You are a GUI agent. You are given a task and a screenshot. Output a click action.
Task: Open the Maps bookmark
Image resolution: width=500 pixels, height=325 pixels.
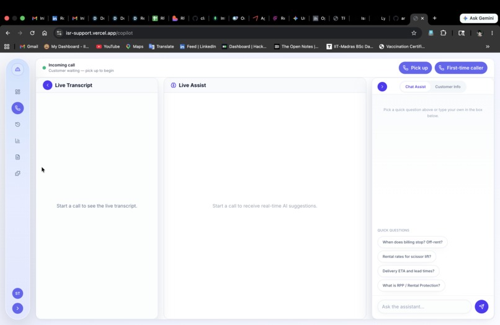(x=135, y=47)
